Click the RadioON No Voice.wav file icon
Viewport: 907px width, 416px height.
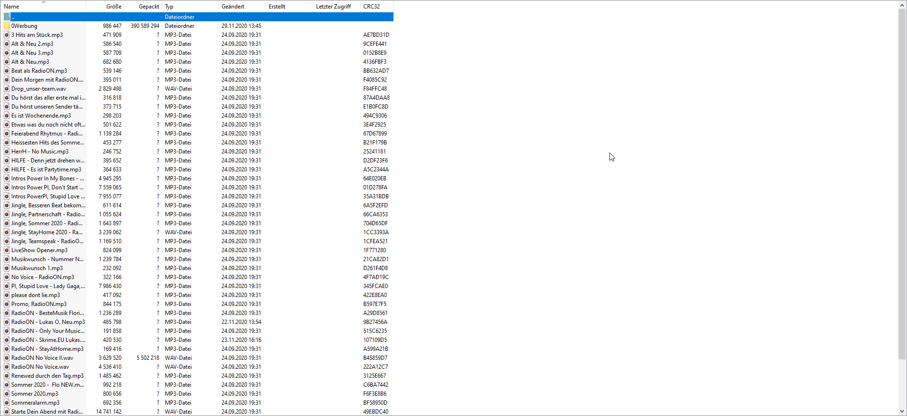point(7,367)
